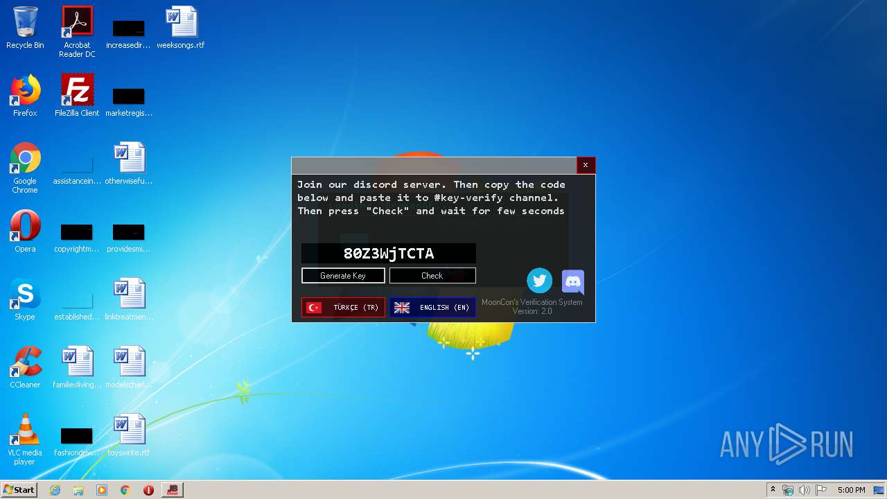Launch Acrobat Reader DC shortcut
The height and width of the screenshot is (499, 887).
(77, 32)
